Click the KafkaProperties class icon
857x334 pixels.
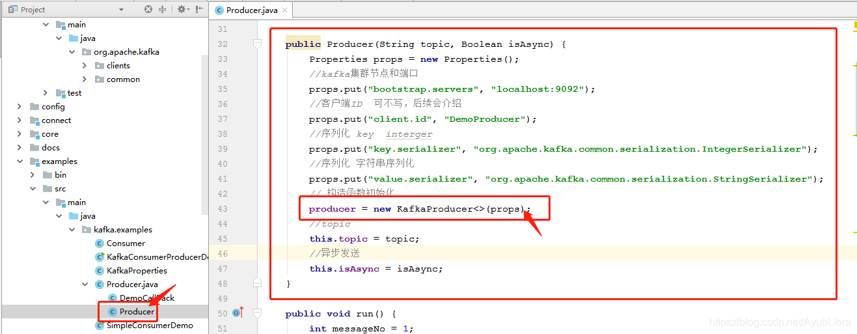coord(100,271)
